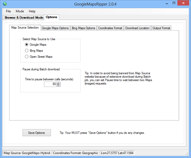Click the "Time to pause between calls" label
191x158 pixels.
[49, 79]
